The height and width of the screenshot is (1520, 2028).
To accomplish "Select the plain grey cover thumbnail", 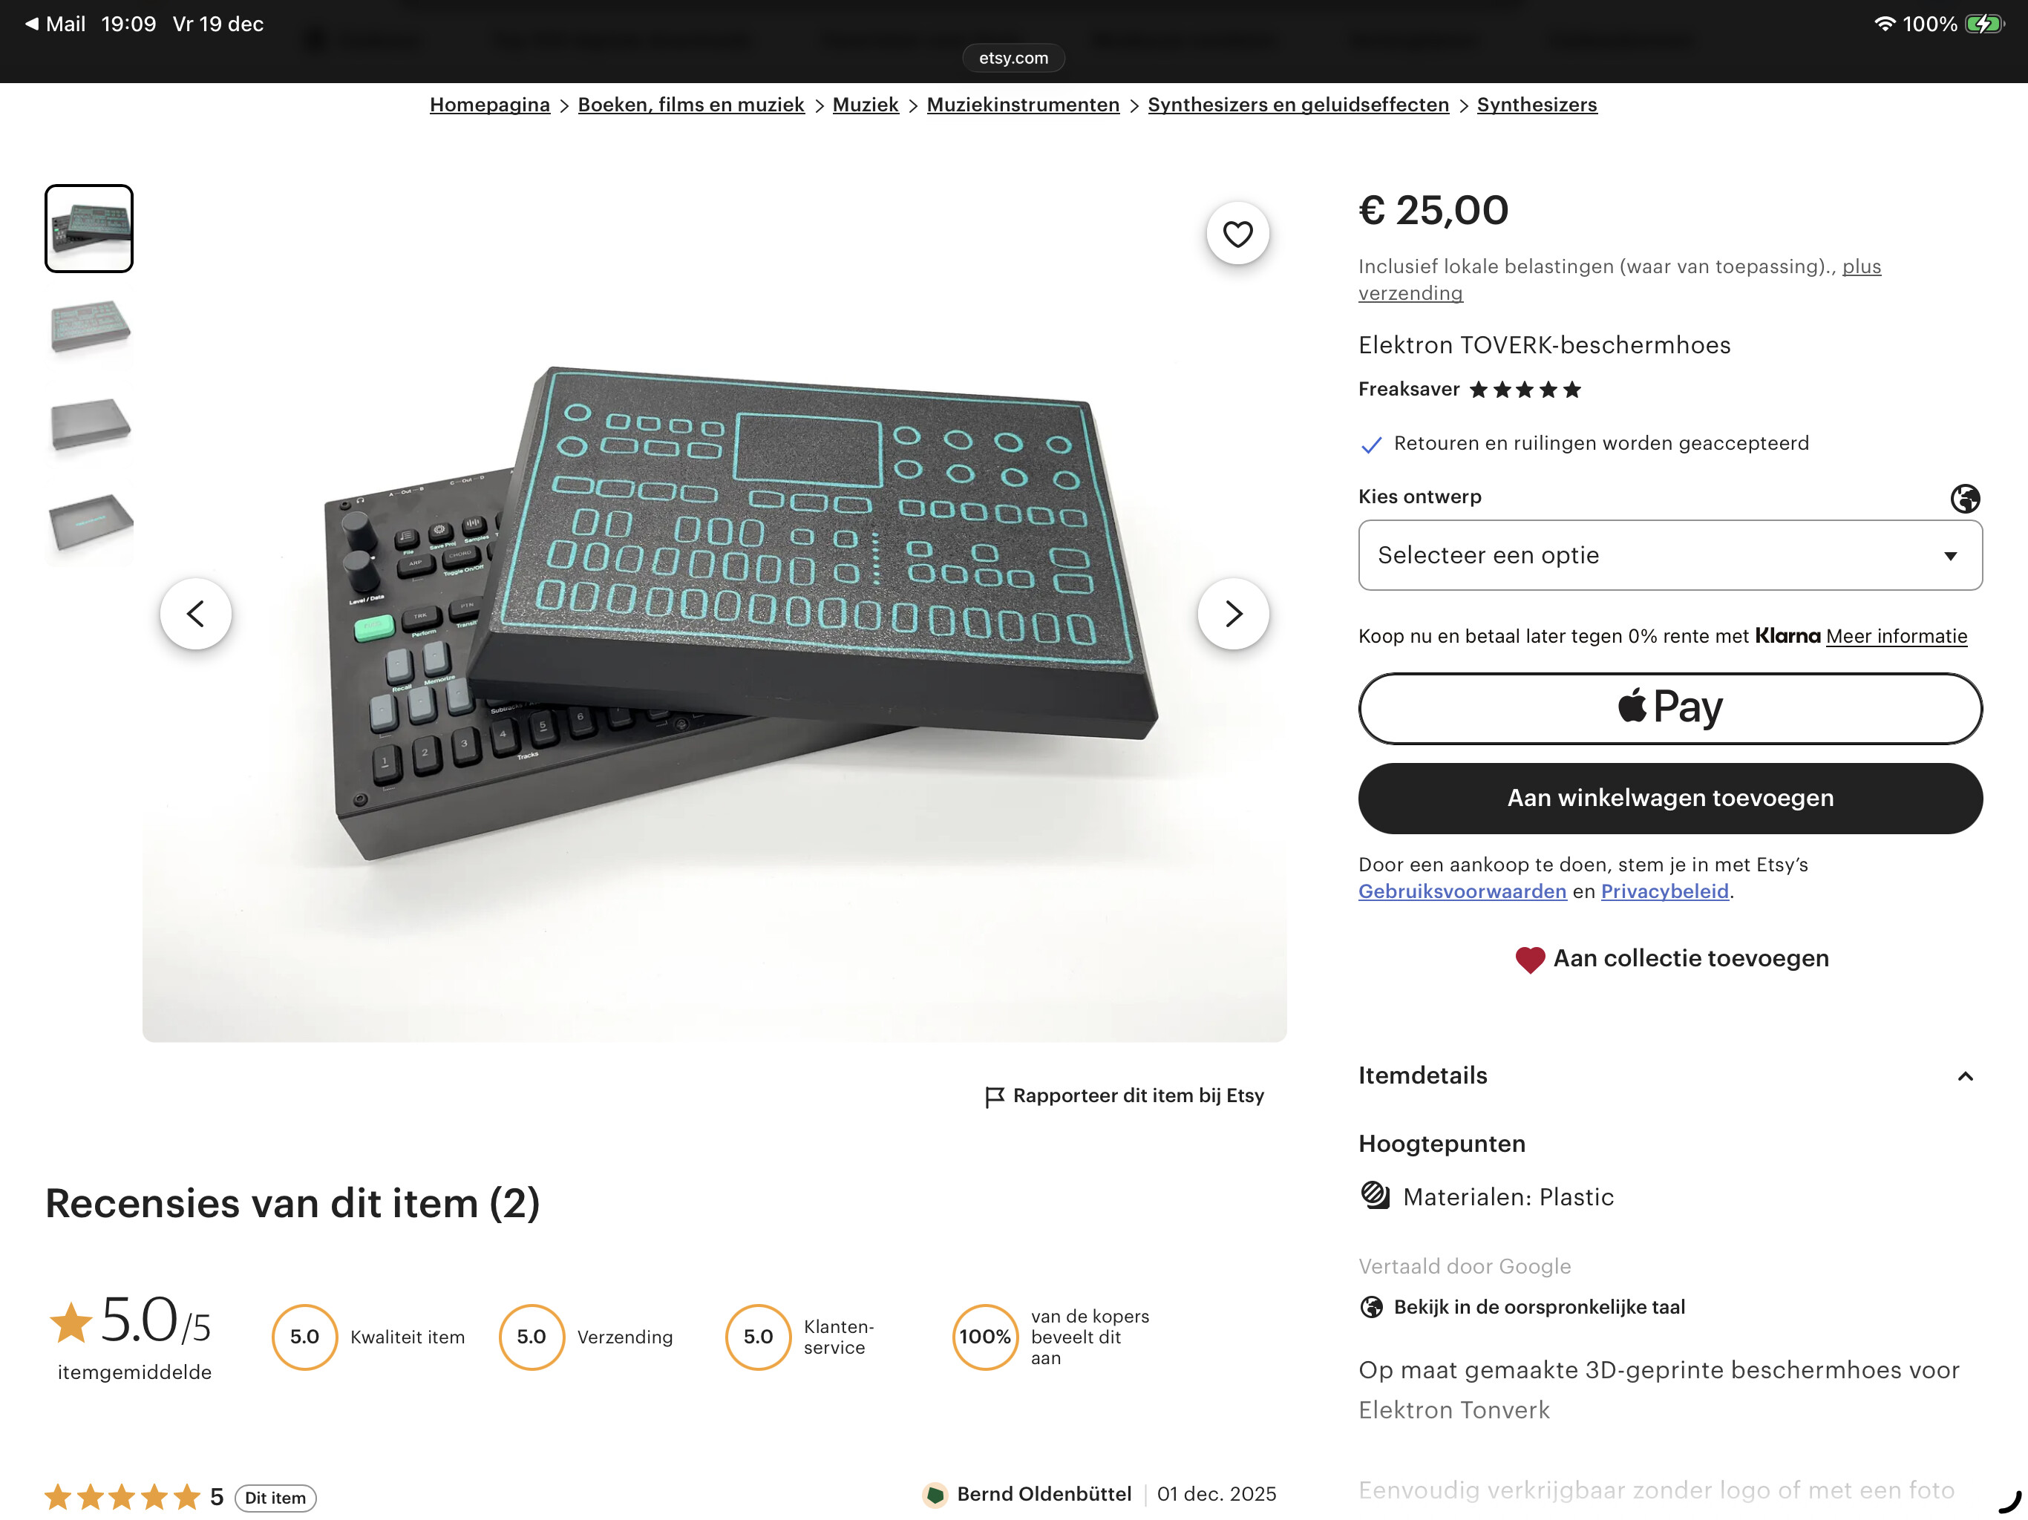I will tap(89, 425).
